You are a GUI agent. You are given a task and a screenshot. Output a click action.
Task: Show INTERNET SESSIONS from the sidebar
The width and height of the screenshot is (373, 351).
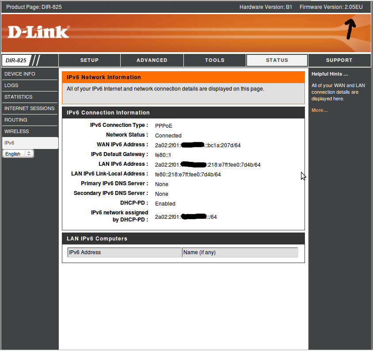(x=29, y=108)
